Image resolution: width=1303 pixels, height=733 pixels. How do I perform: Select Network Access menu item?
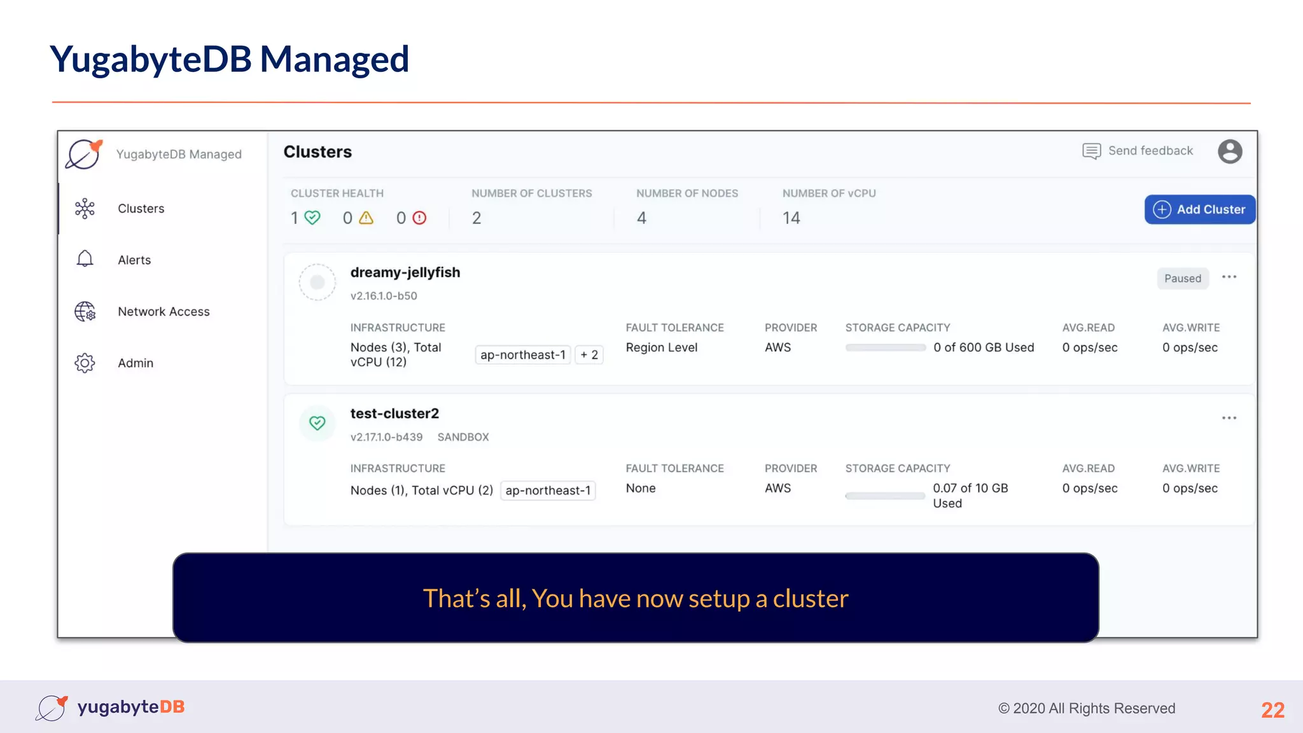(x=164, y=311)
